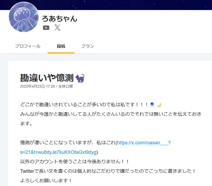
Task: Click the crescent moon emoji
Action: [x=159, y=105]
